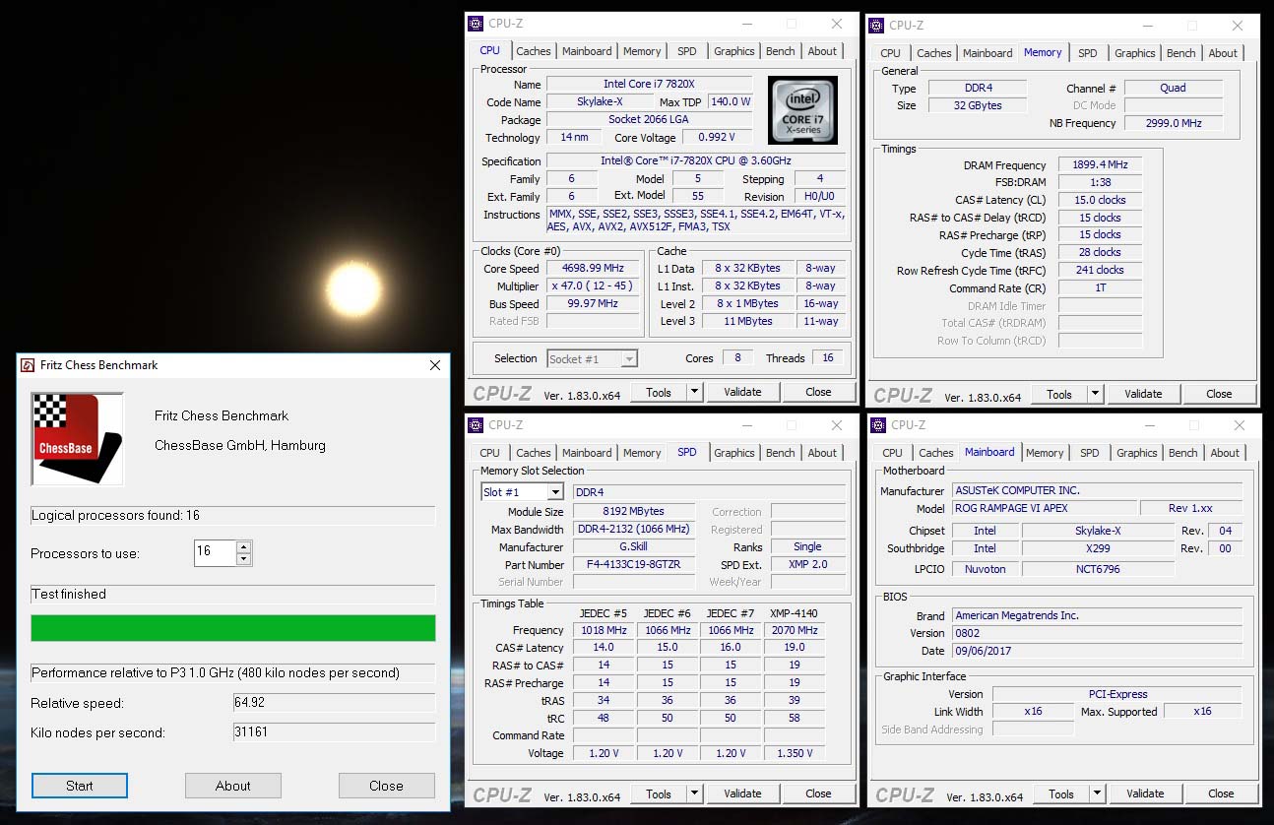Increase the Processors to use value with the up arrow
The image size is (1274, 825).
[x=244, y=546]
